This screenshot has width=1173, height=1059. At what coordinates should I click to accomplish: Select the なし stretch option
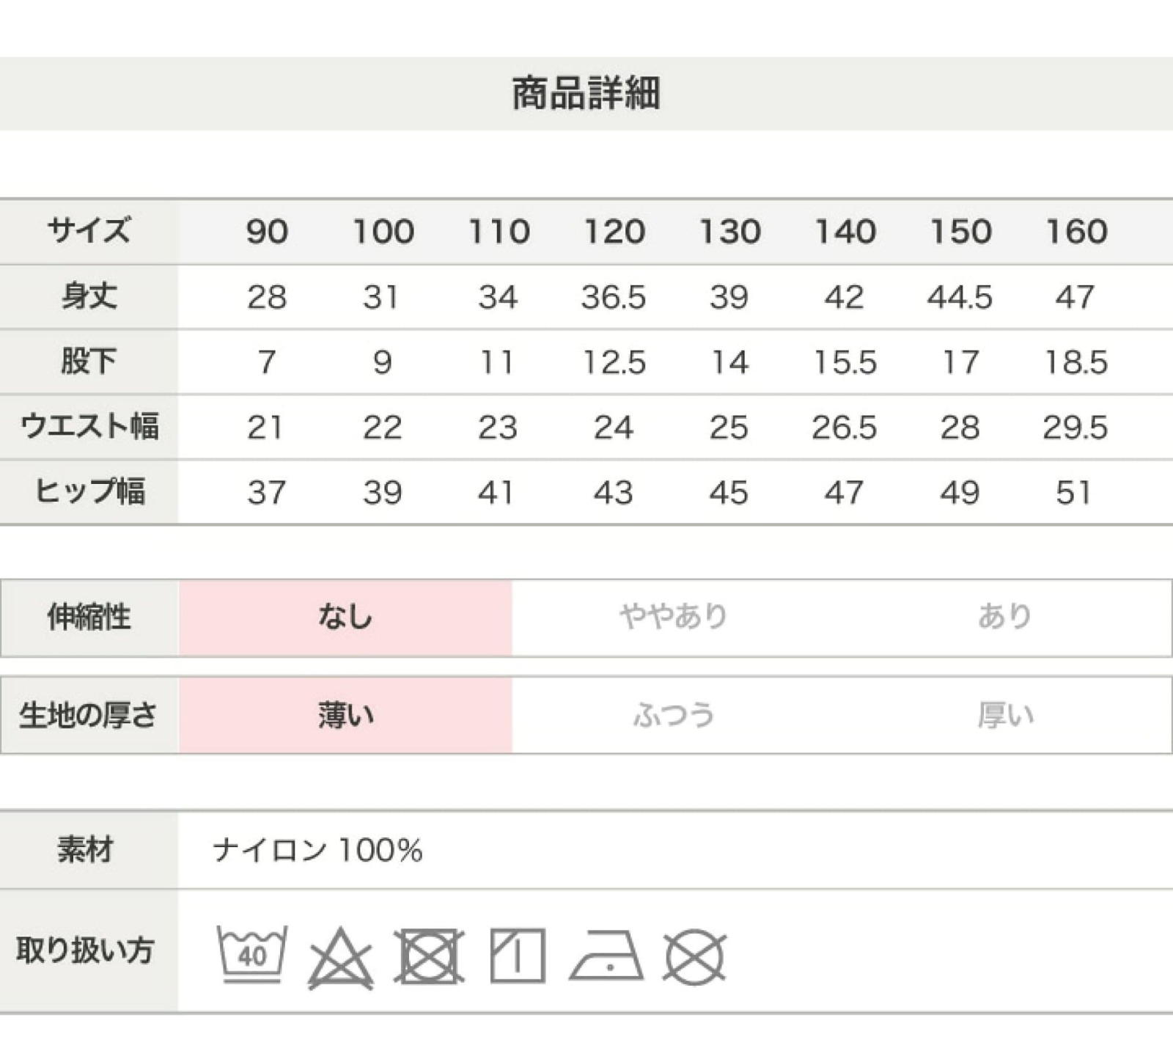point(345,618)
